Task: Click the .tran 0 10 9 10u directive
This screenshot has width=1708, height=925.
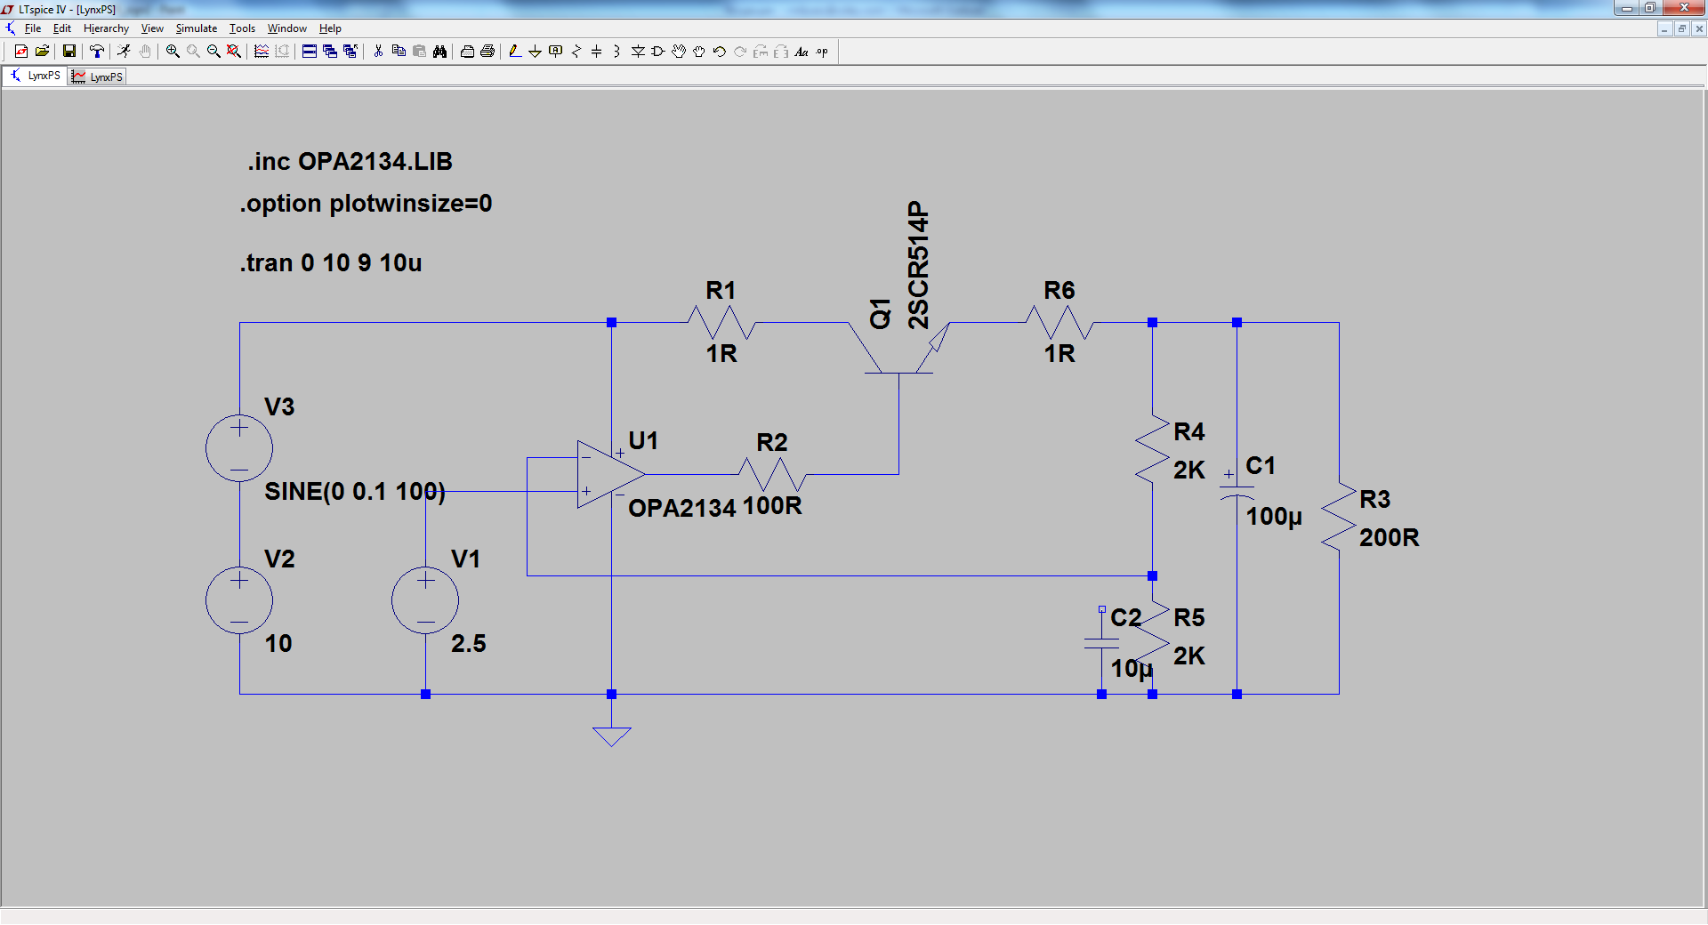Action: click(331, 263)
